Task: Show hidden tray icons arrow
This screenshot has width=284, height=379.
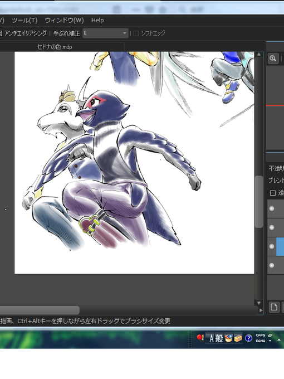Action: (x=279, y=340)
